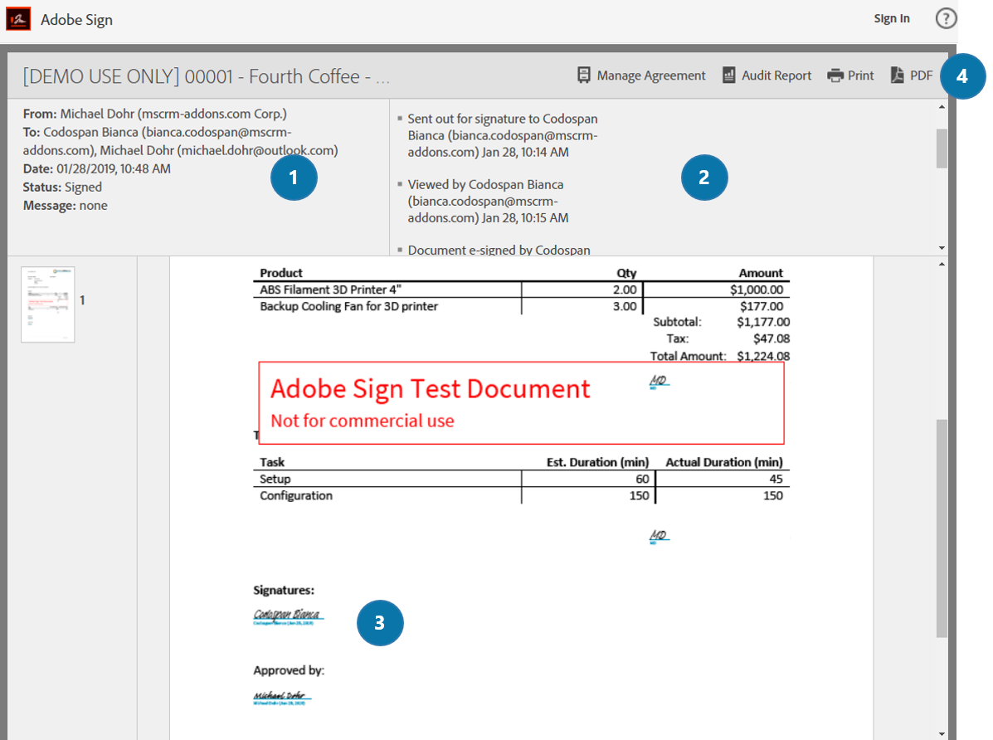Click the MD initials below total amount

tap(660, 382)
